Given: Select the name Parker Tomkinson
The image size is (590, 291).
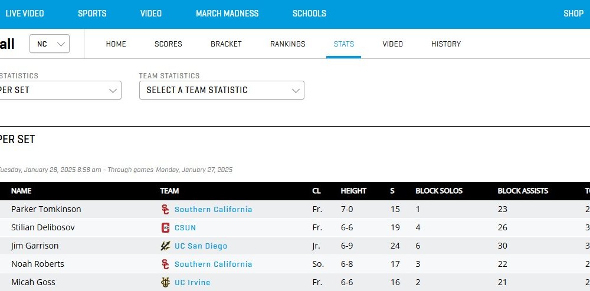Looking at the screenshot, I should 46,209.
